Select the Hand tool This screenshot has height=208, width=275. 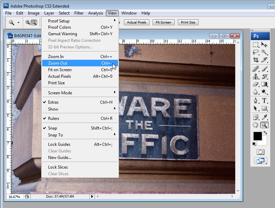[x=256, y=125]
